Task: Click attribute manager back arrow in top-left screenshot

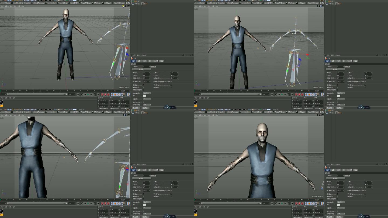Action: pyautogui.click(x=183, y=55)
